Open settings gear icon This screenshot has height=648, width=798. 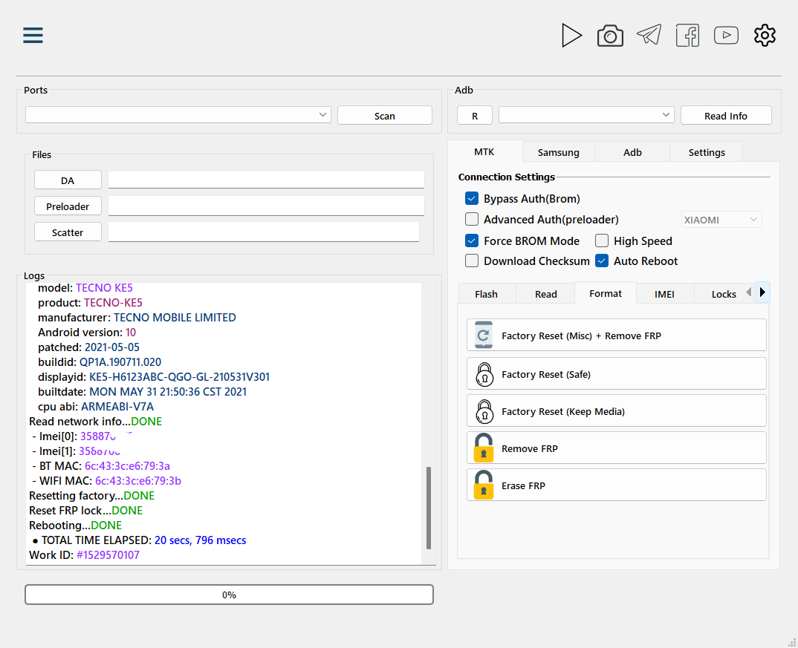tap(765, 36)
